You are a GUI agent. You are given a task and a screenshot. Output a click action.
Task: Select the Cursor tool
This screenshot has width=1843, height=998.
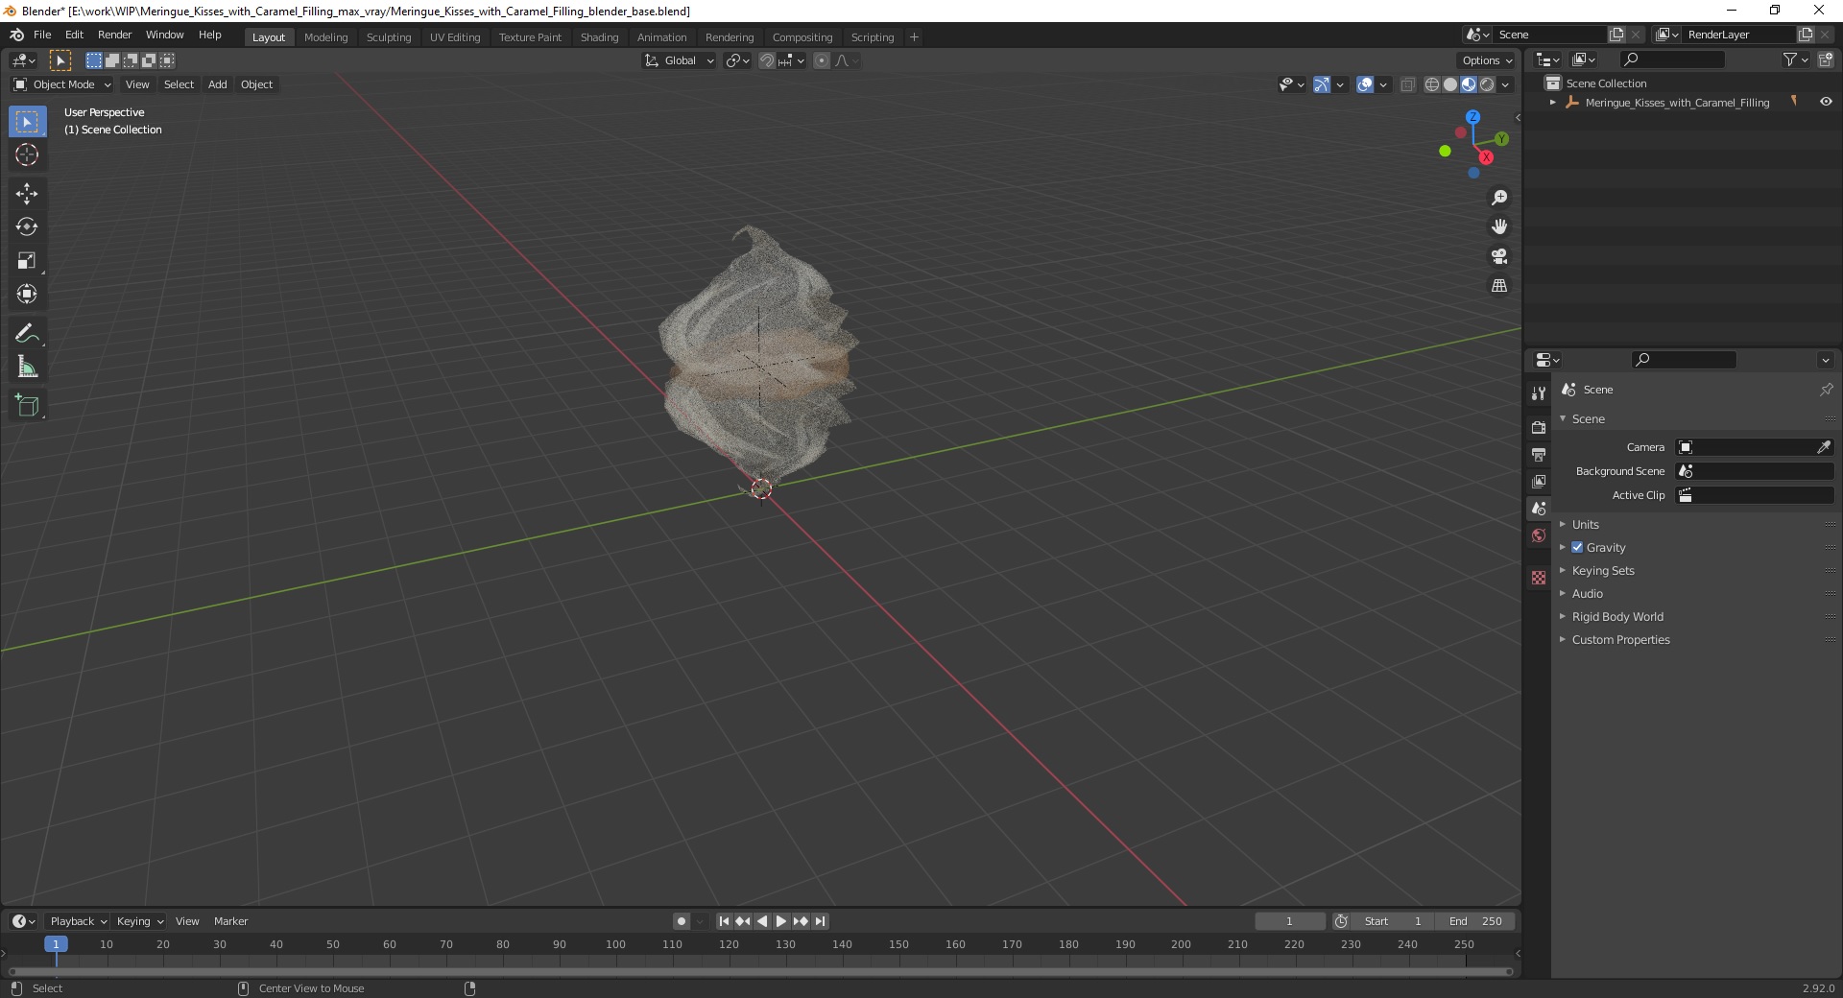point(27,154)
